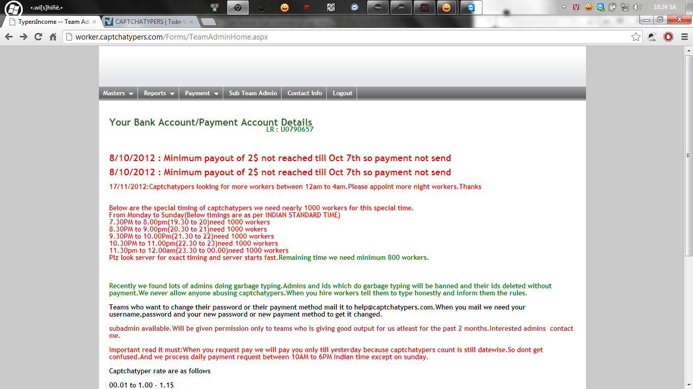Go forward in browser history
The image size is (693, 389).
[x=23, y=36]
